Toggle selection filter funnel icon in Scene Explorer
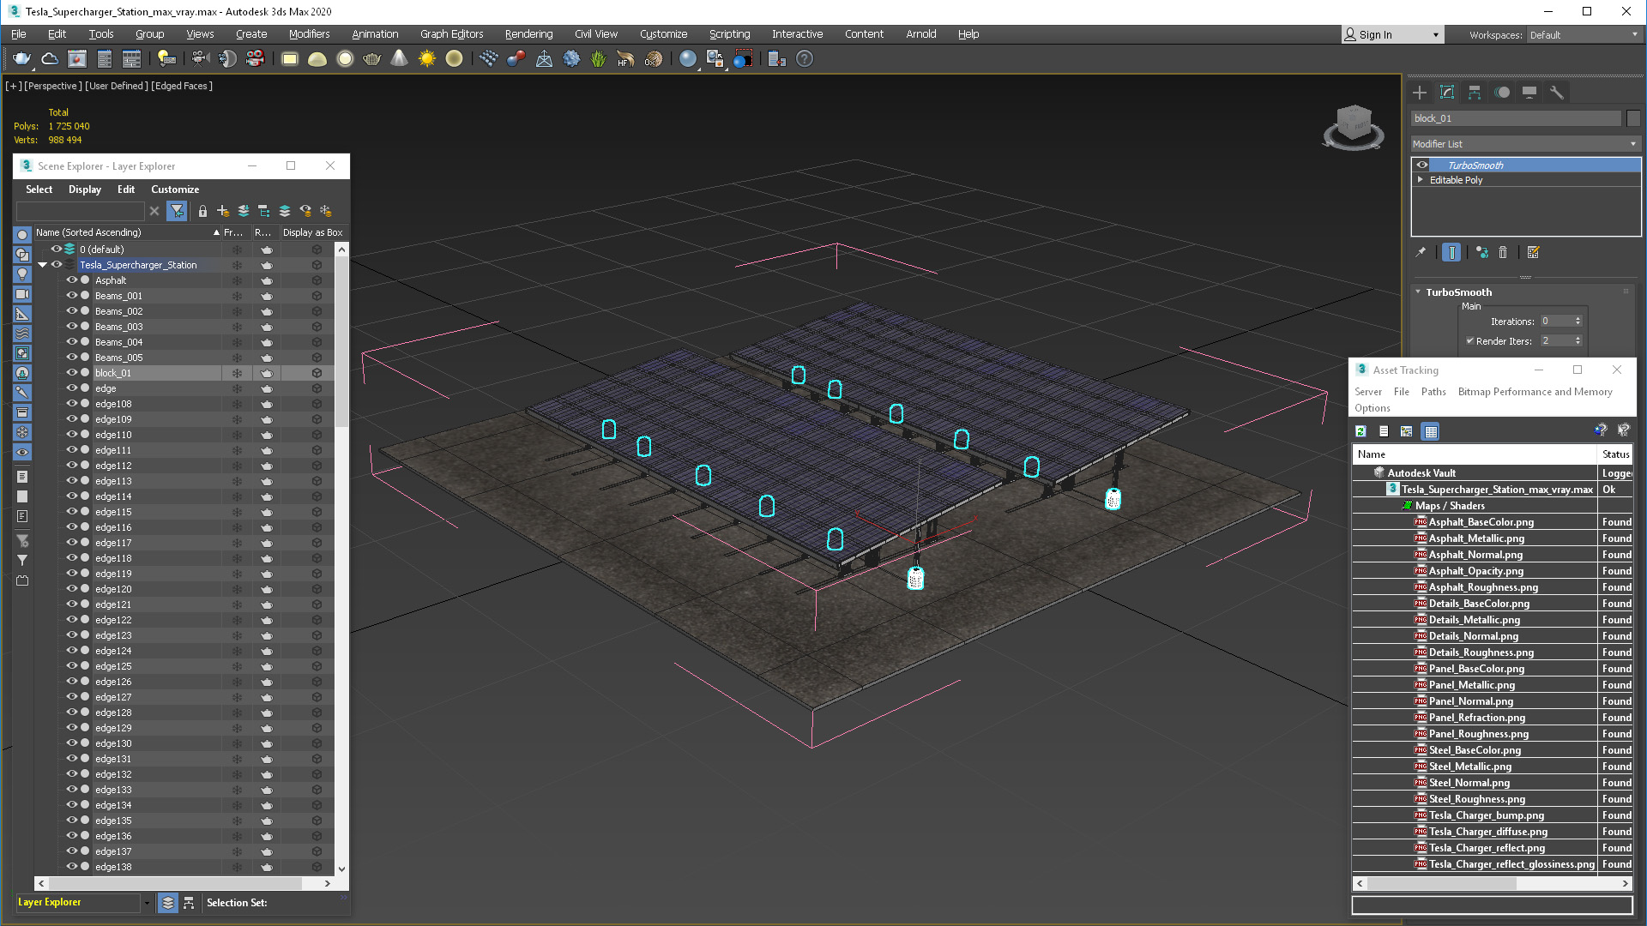This screenshot has width=1647, height=926. (177, 211)
